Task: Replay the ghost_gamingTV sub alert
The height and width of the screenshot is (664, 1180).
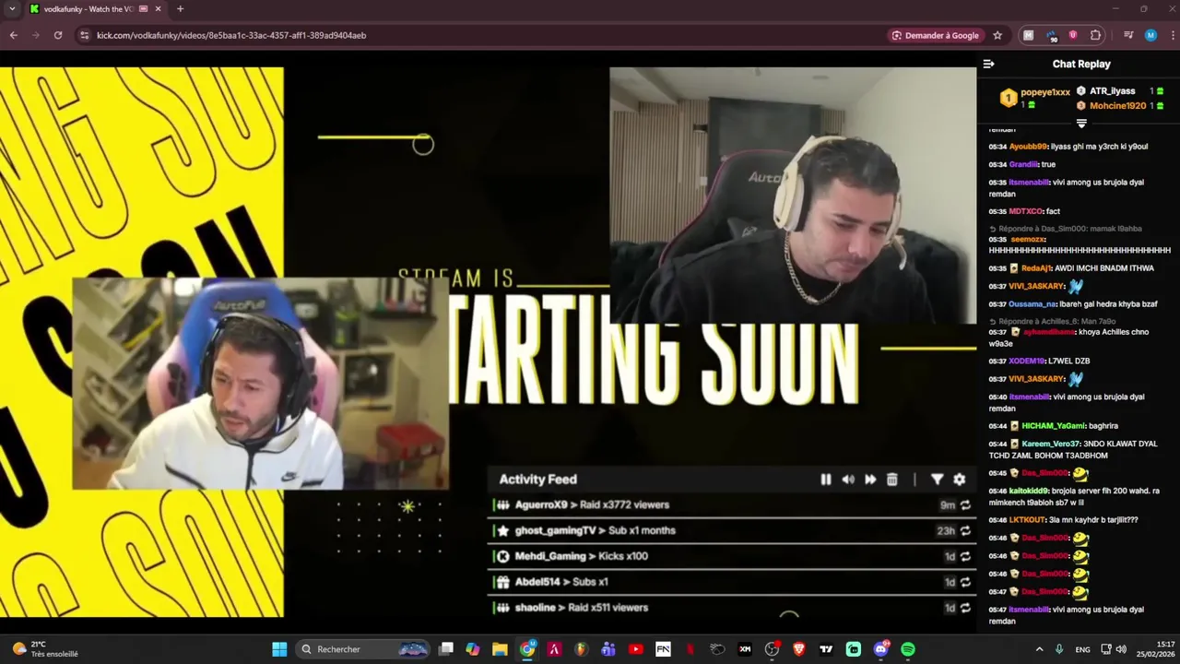Action: coord(965,531)
